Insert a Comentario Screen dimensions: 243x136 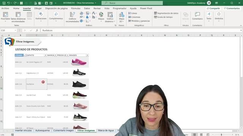197,16
